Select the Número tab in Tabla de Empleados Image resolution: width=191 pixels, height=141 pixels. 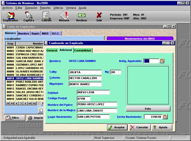click(10, 33)
